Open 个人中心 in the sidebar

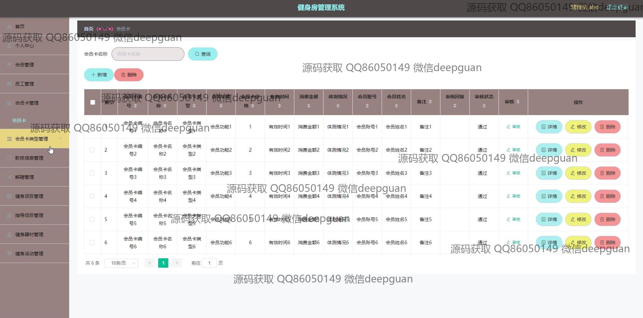pyautogui.click(x=24, y=46)
